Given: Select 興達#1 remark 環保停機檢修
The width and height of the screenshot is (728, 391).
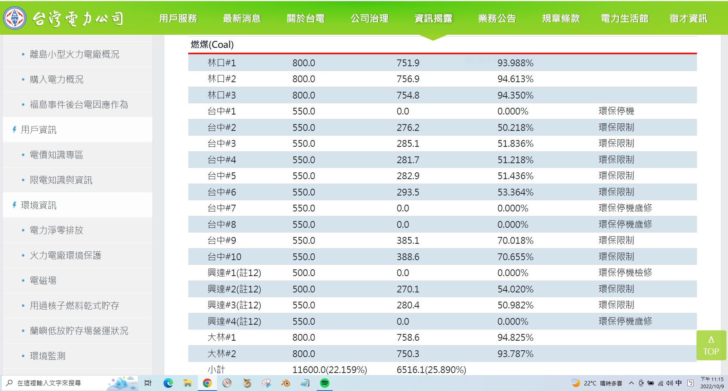Looking at the screenshot, I should pos(625,273).
